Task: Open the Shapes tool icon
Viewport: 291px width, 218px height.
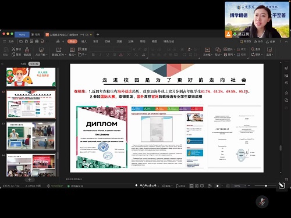Action: coord(218,49)
